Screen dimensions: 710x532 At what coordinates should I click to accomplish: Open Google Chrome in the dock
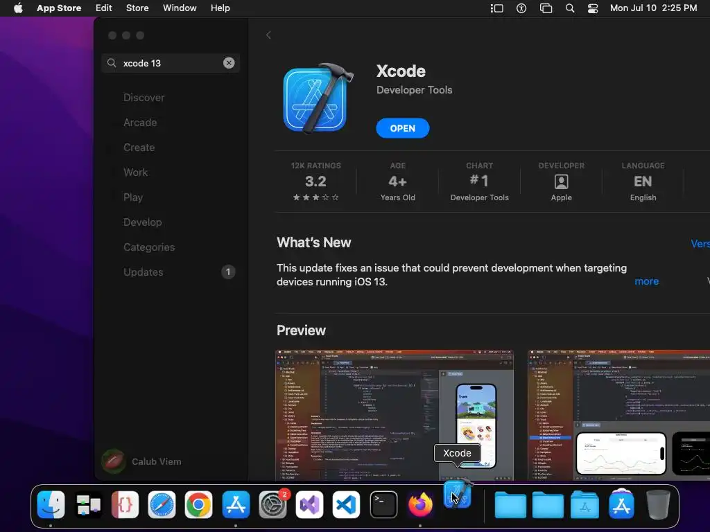198,504
